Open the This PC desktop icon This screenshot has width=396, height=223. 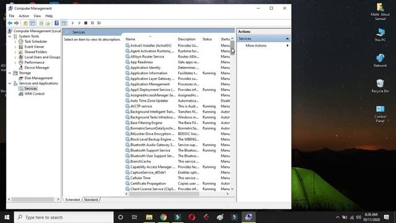pyautogui.click(x=380, y=35)
